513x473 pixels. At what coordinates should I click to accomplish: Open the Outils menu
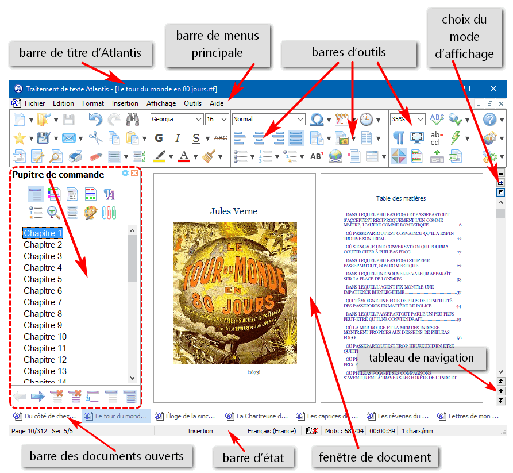coord(192,103)
